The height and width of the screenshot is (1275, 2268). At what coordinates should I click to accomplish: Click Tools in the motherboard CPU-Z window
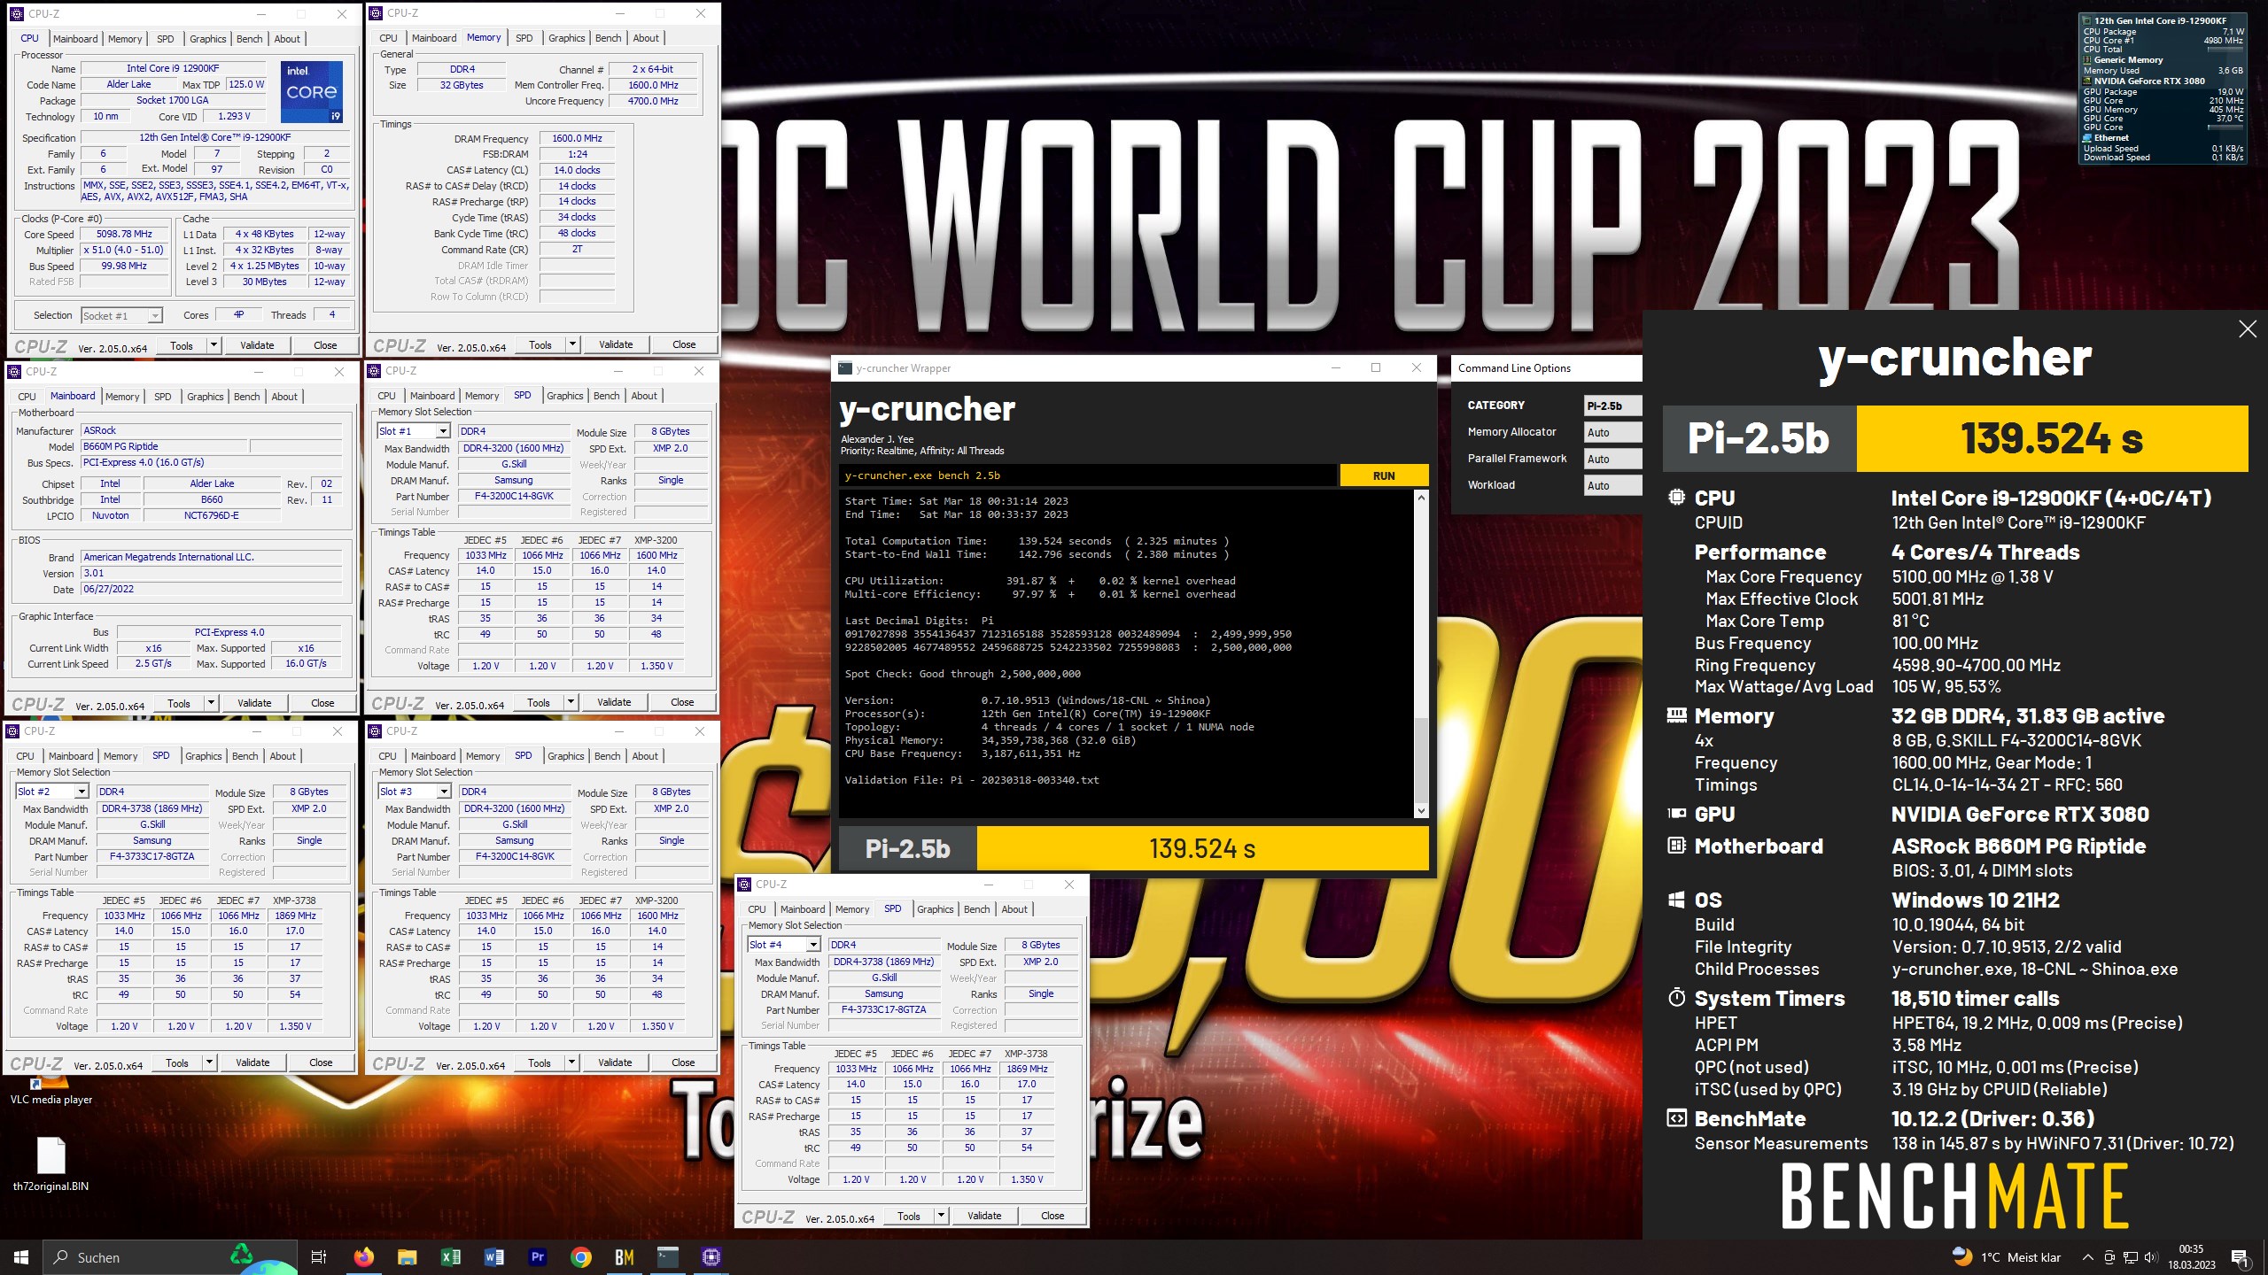179,703
